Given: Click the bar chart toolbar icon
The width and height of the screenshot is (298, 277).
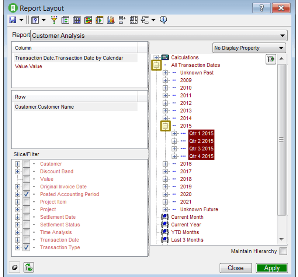Looking at the screenshot, I should point(111,20).
